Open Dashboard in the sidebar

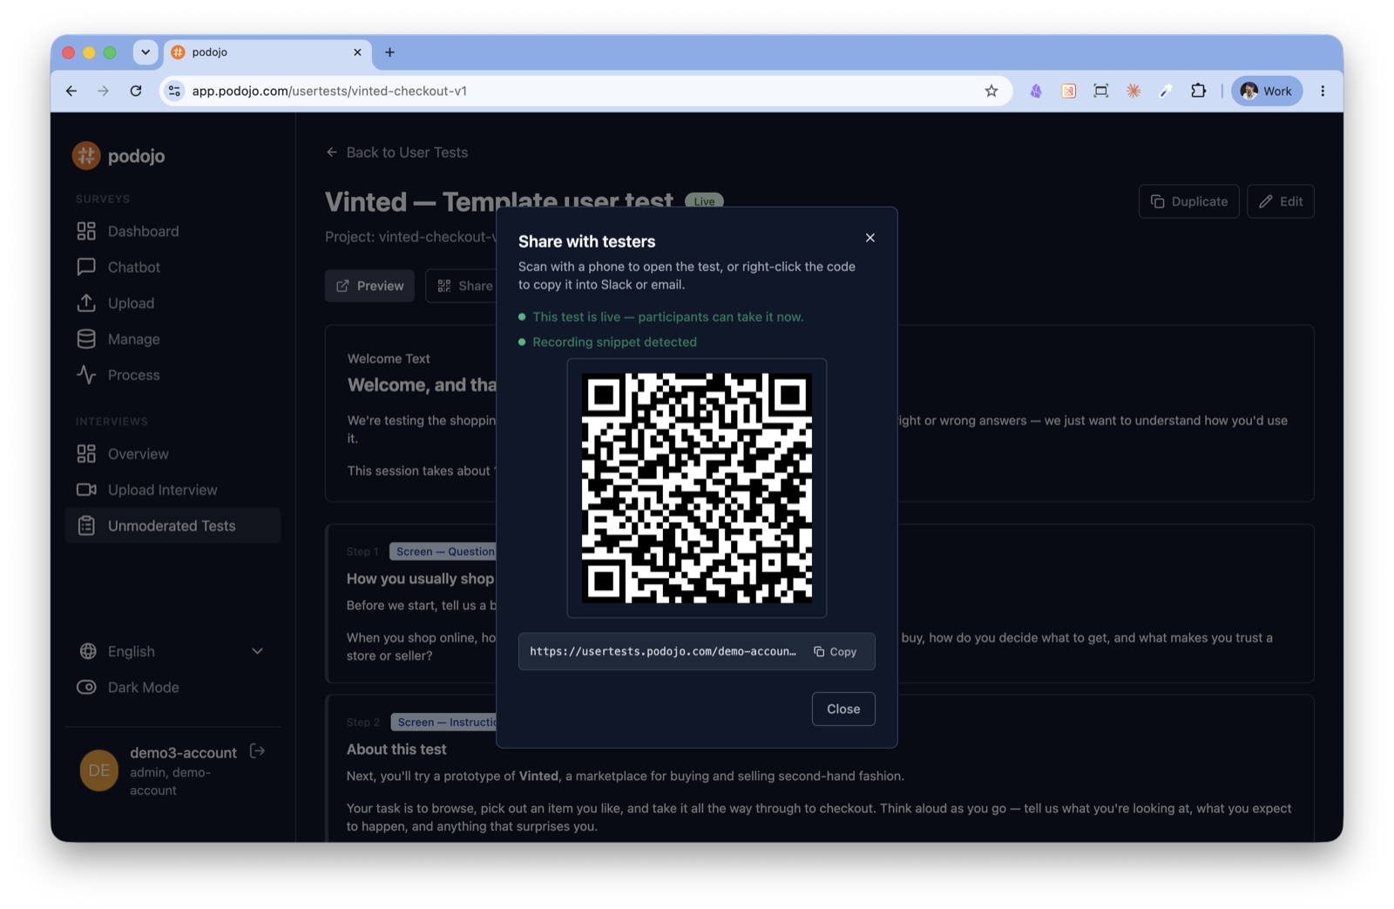point(173,231)
